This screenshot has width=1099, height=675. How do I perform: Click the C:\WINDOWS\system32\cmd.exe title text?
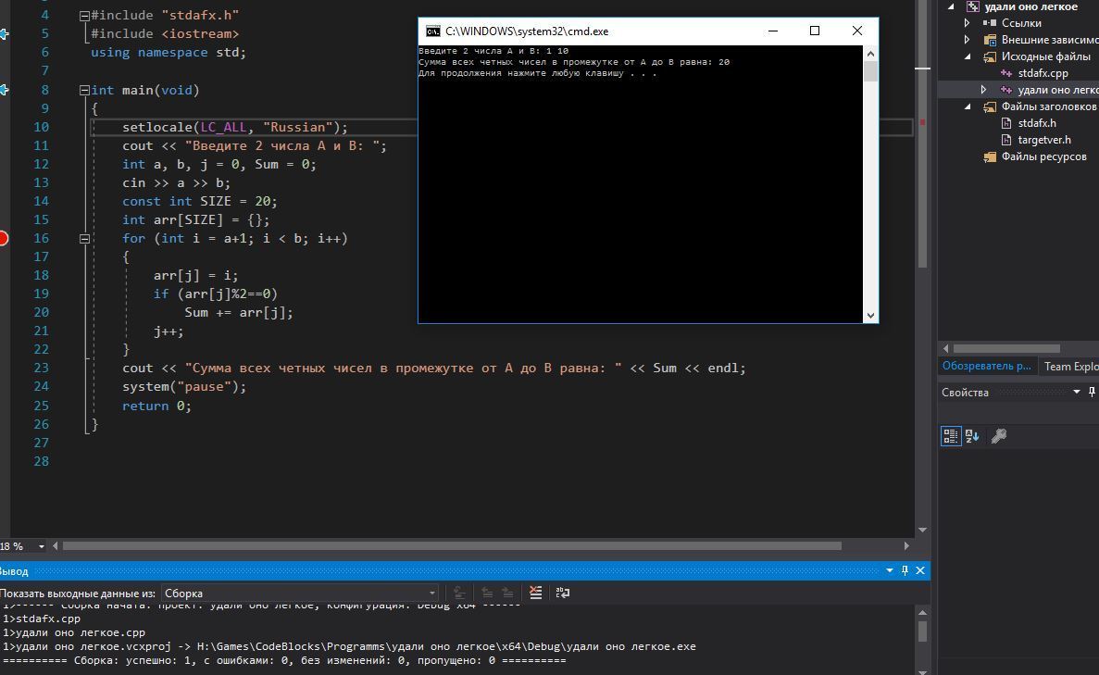coord(527,31)
